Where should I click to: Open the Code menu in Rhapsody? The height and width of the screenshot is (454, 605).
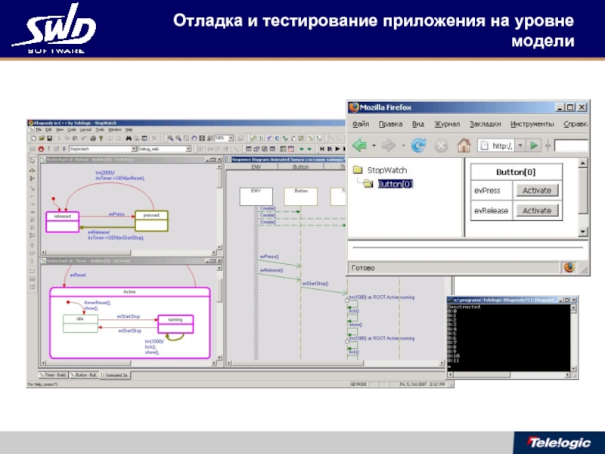coord(72,129)
